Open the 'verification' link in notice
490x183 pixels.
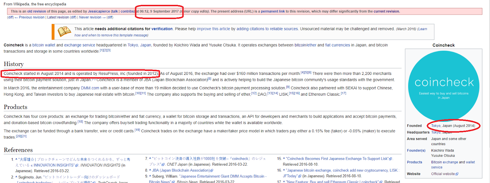tap(162, 29)
